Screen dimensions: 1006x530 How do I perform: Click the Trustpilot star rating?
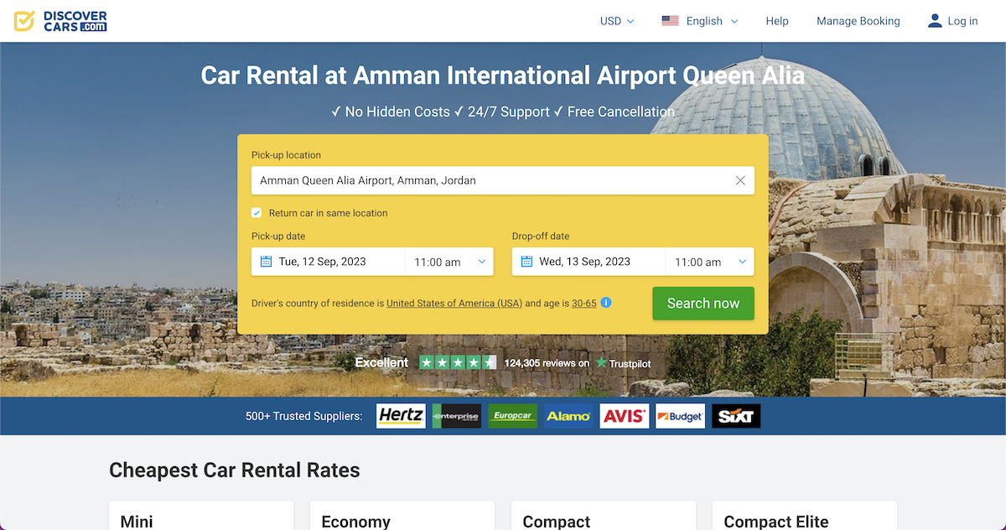point(458,363)
